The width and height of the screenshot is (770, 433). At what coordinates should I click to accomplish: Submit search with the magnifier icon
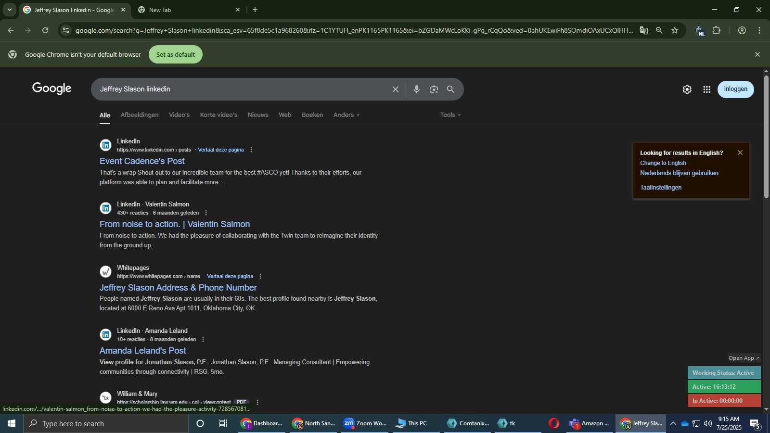[450, 89]
